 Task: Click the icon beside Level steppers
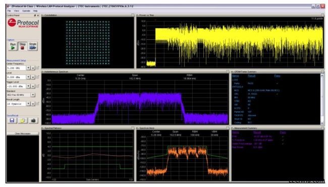[x=38, y=77]
